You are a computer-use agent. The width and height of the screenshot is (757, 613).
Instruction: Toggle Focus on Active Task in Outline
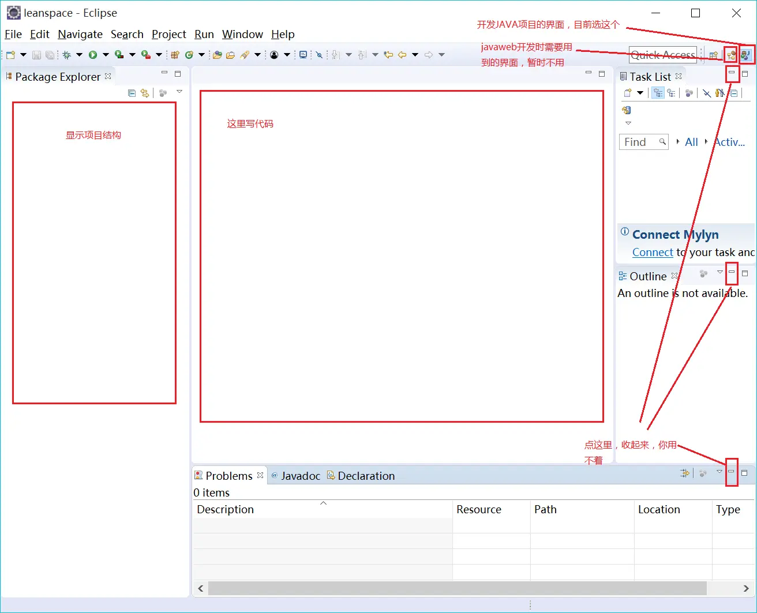(703, 274)
